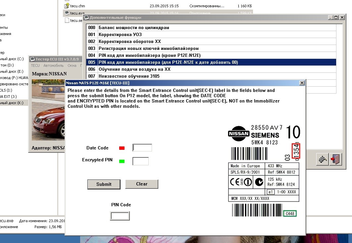Viewport: 352px width, 243px height.
Task: Click the PIN Code result field
Action: 120,216
